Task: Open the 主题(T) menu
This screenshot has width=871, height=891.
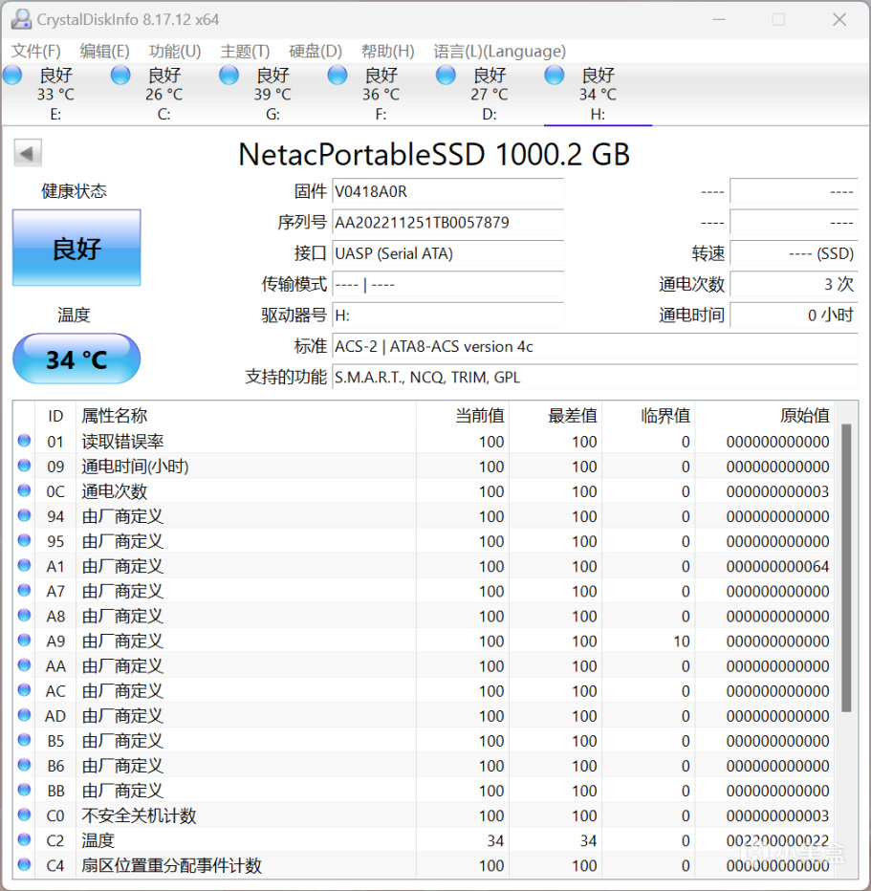Action: point(245,51)
